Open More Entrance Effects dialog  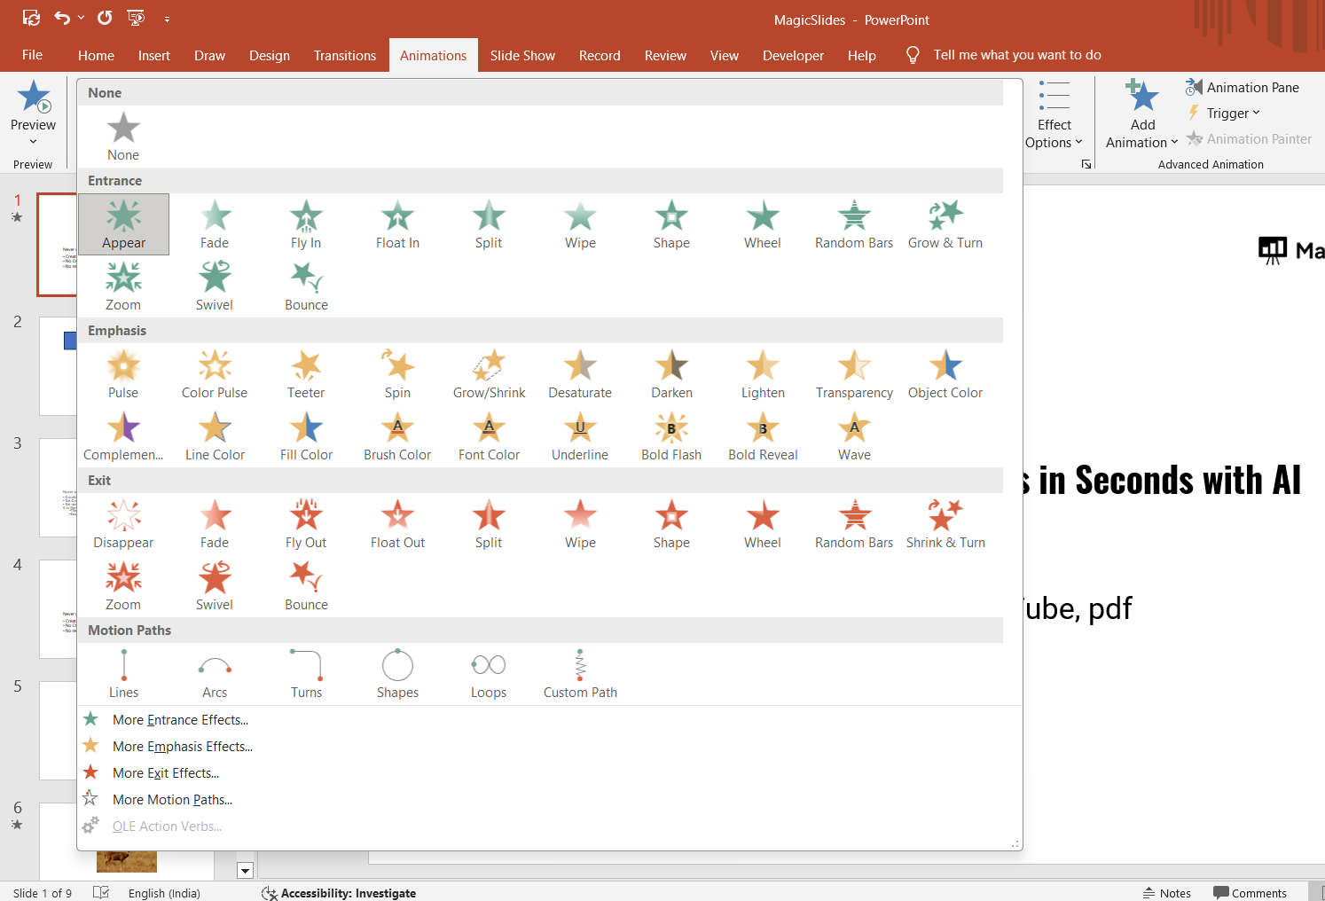[x=180, y=720]
